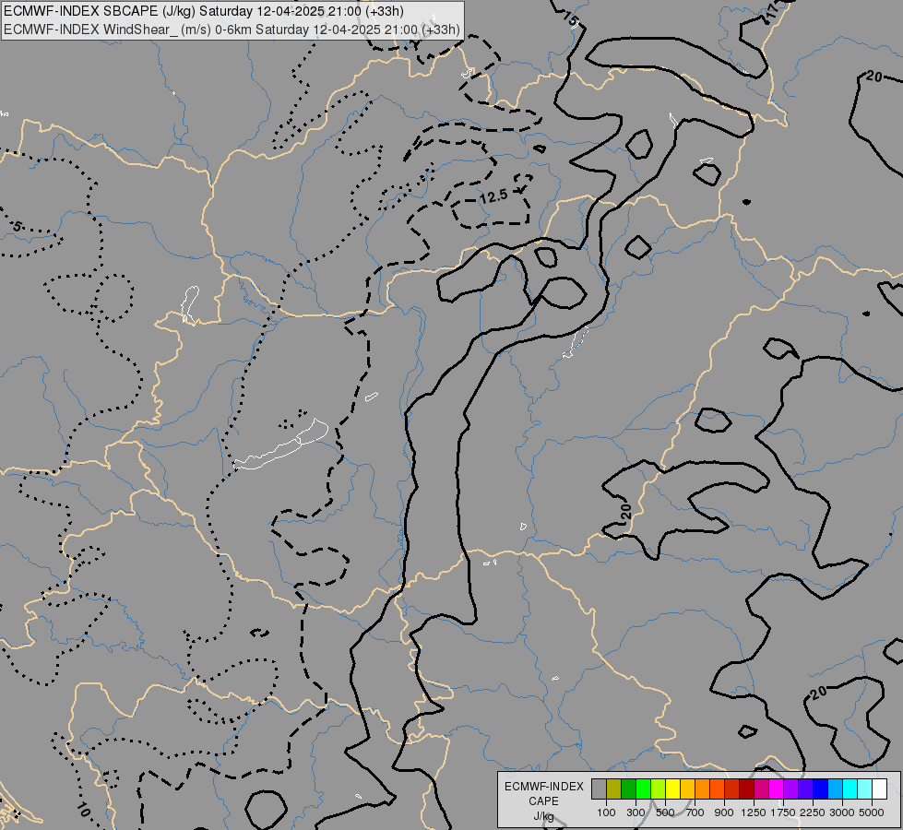The image size is (903, 830).
Task: Click the legend value 2250
Action: point(813,812)
